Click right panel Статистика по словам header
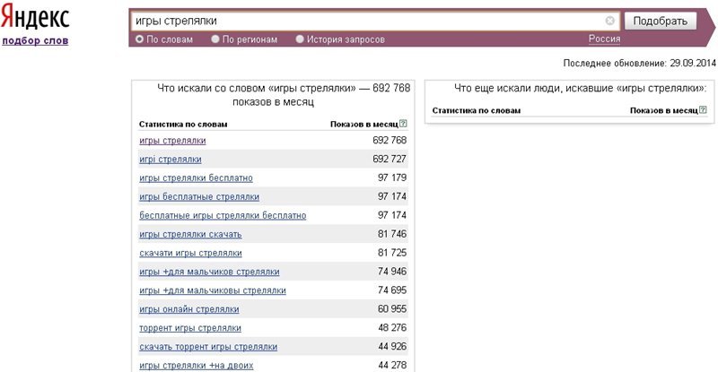718x372 pixels. click(x=477, y=110)
